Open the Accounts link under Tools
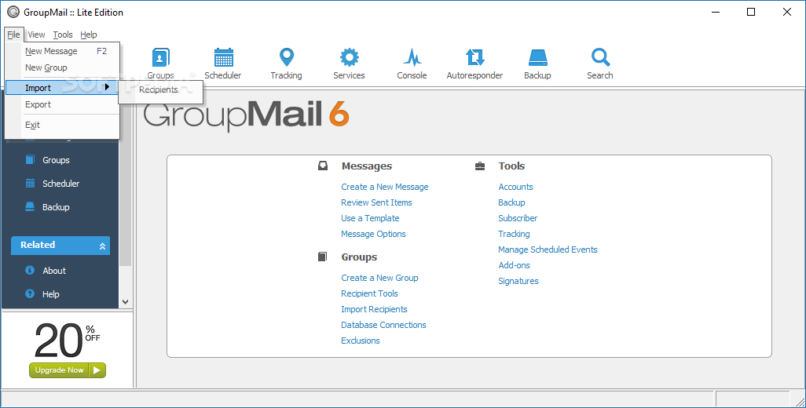This screenshot has height=408, width=806. pos(515,187)
